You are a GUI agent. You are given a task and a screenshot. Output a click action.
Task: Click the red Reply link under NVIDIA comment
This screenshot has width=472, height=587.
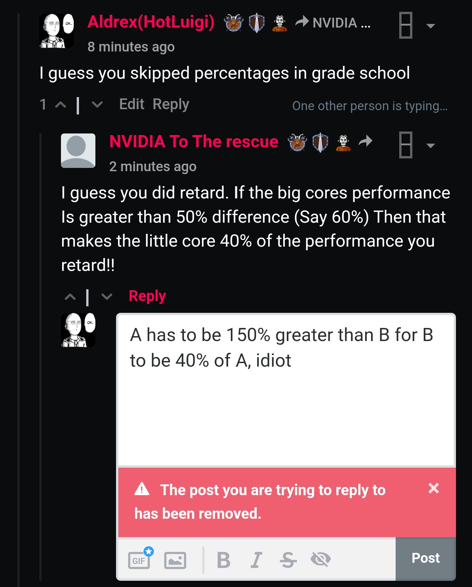(147, 296)
